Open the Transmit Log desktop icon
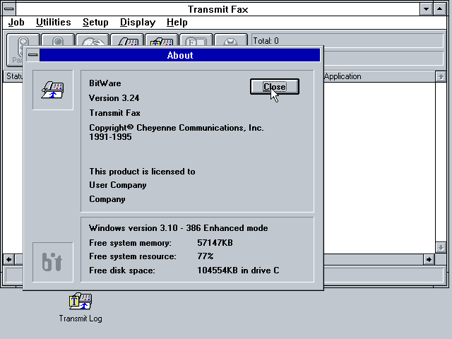 (81, 307)
